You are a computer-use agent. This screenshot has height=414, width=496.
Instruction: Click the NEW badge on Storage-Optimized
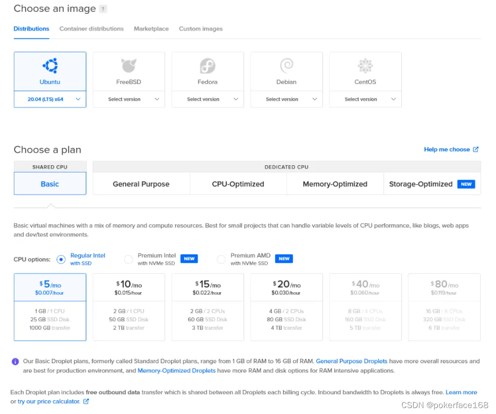[x=466, y=184]
